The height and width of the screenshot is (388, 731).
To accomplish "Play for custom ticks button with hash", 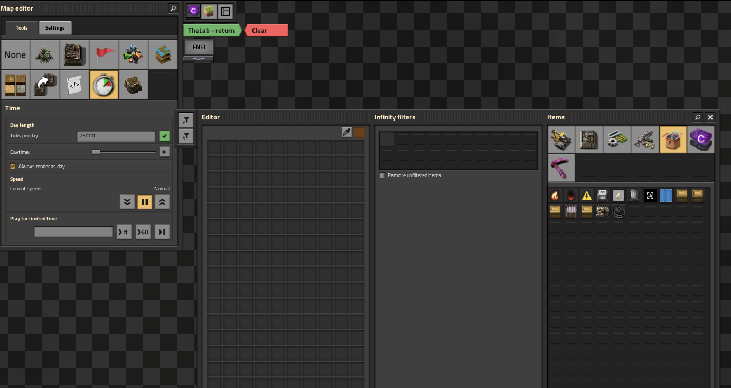I will coord(124,232).
